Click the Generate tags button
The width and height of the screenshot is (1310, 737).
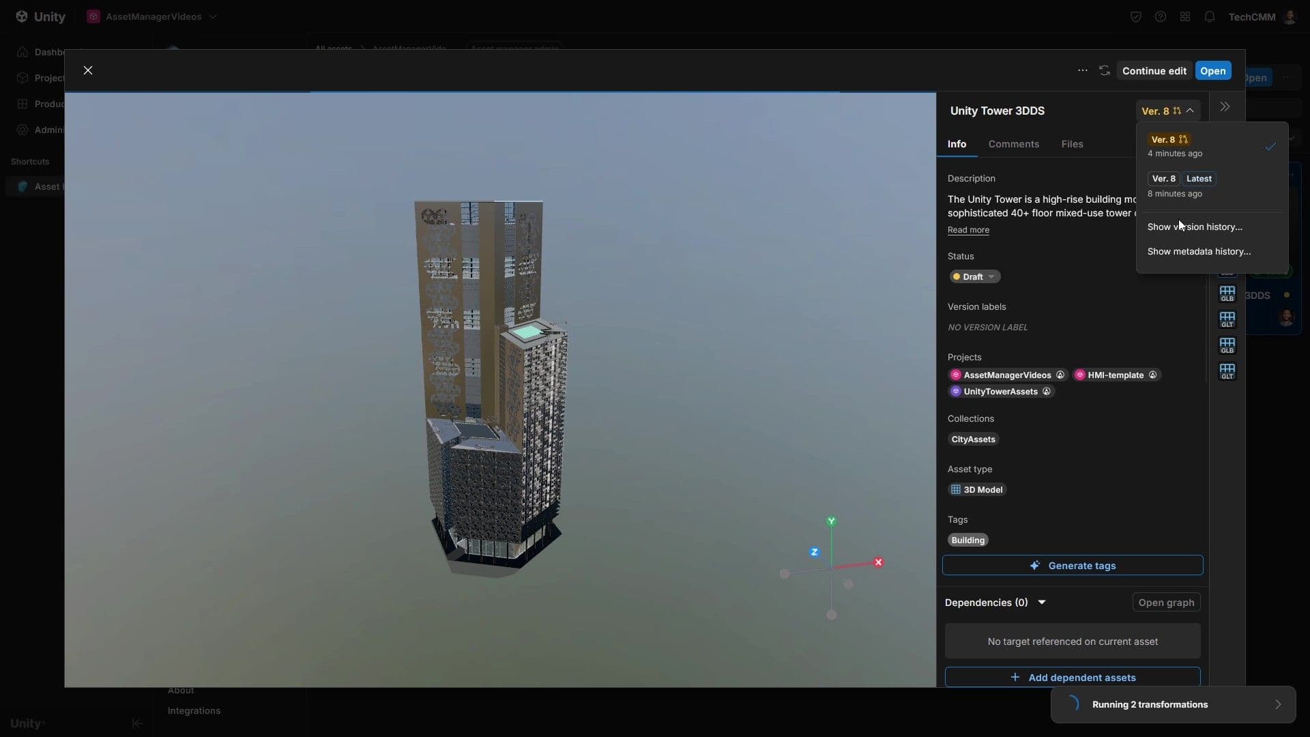[1073, 565]
